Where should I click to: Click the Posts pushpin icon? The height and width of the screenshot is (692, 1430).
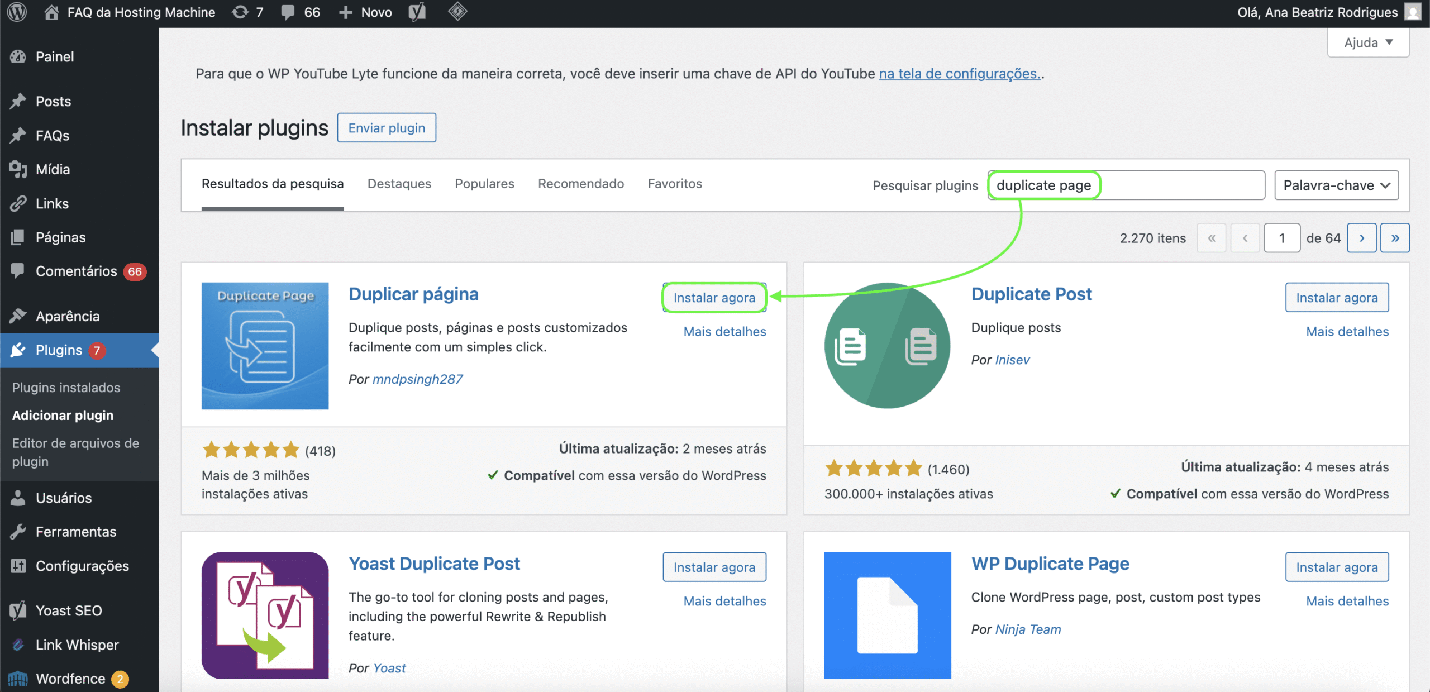point(18,101)
